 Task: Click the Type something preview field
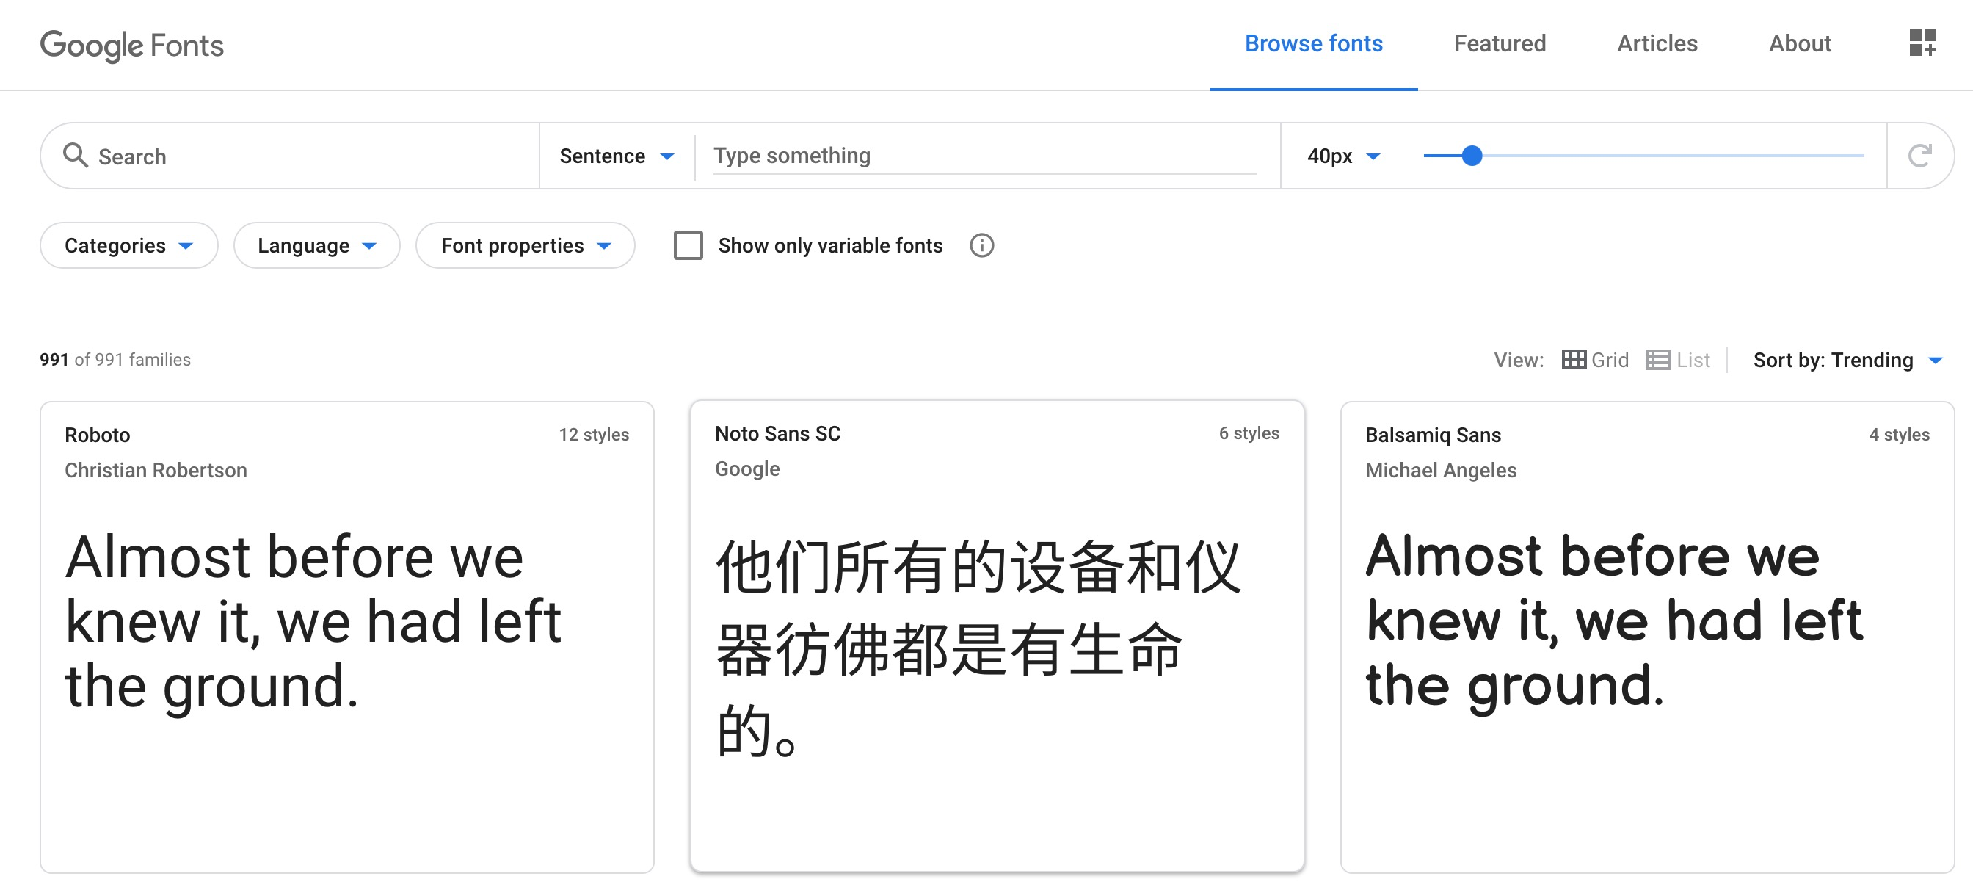984,156
